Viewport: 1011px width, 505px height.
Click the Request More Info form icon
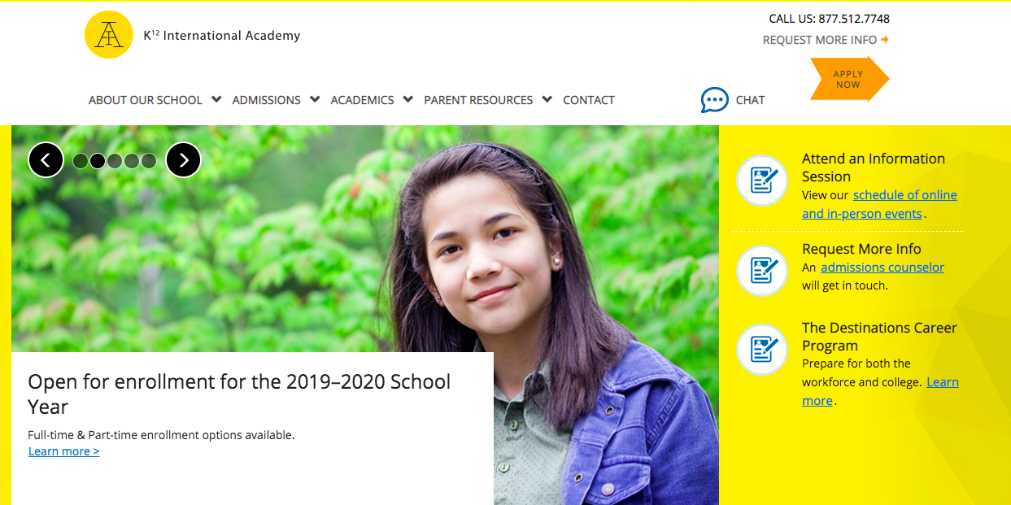click(x=762, y=271)
